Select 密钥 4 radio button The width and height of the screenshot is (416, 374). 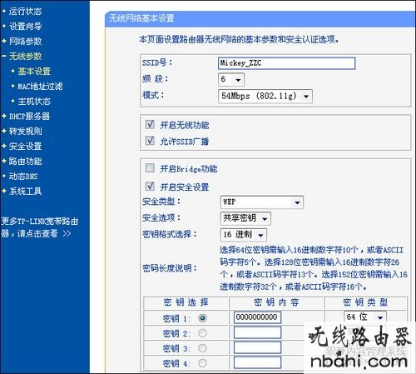coord(202,363)
